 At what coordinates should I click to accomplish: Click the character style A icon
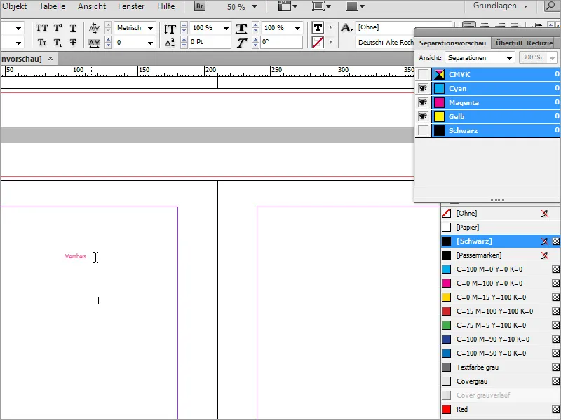coord(346,27)
